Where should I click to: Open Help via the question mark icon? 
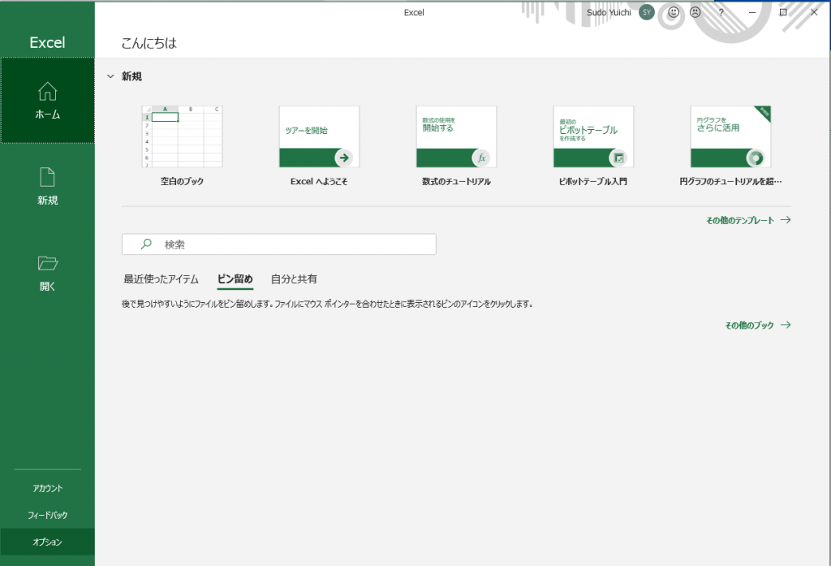[720, 12]
